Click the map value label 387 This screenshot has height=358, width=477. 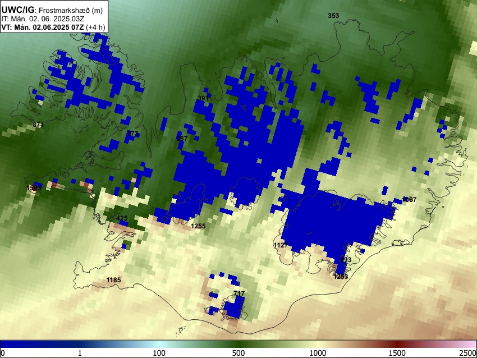182,139
